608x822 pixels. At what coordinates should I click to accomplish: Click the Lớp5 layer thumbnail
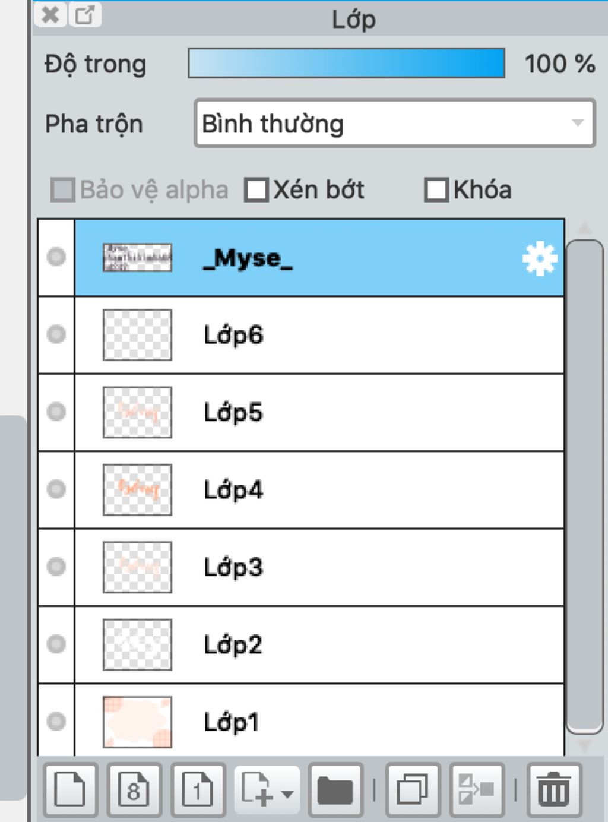137,412
